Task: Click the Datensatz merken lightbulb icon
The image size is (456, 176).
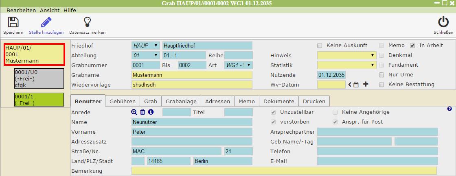Action: (x=87, y=23)
